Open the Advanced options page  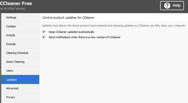12,88
